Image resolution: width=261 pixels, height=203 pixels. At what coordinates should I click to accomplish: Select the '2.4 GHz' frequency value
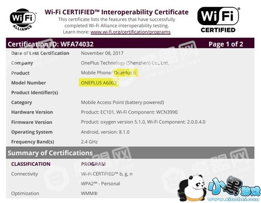89,142
